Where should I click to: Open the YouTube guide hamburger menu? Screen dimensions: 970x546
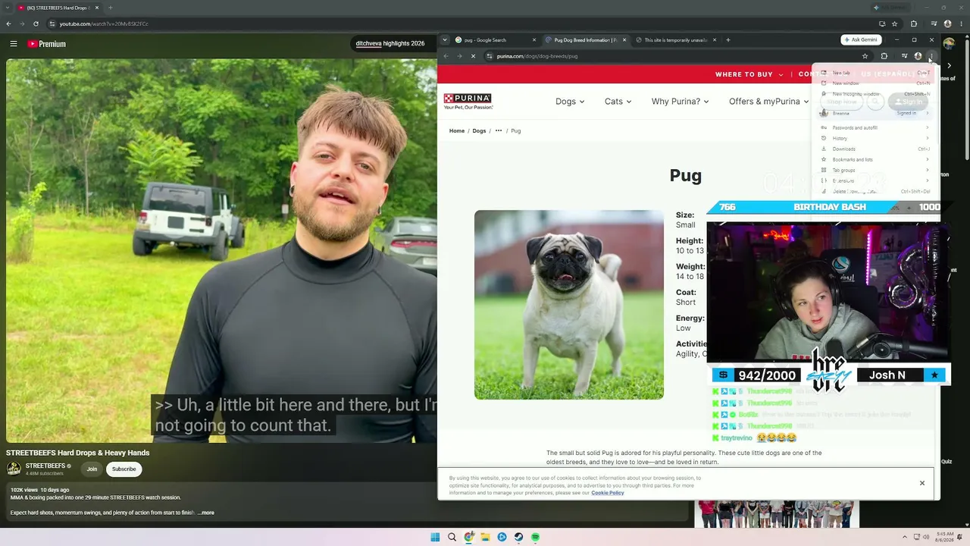(14, 44)
